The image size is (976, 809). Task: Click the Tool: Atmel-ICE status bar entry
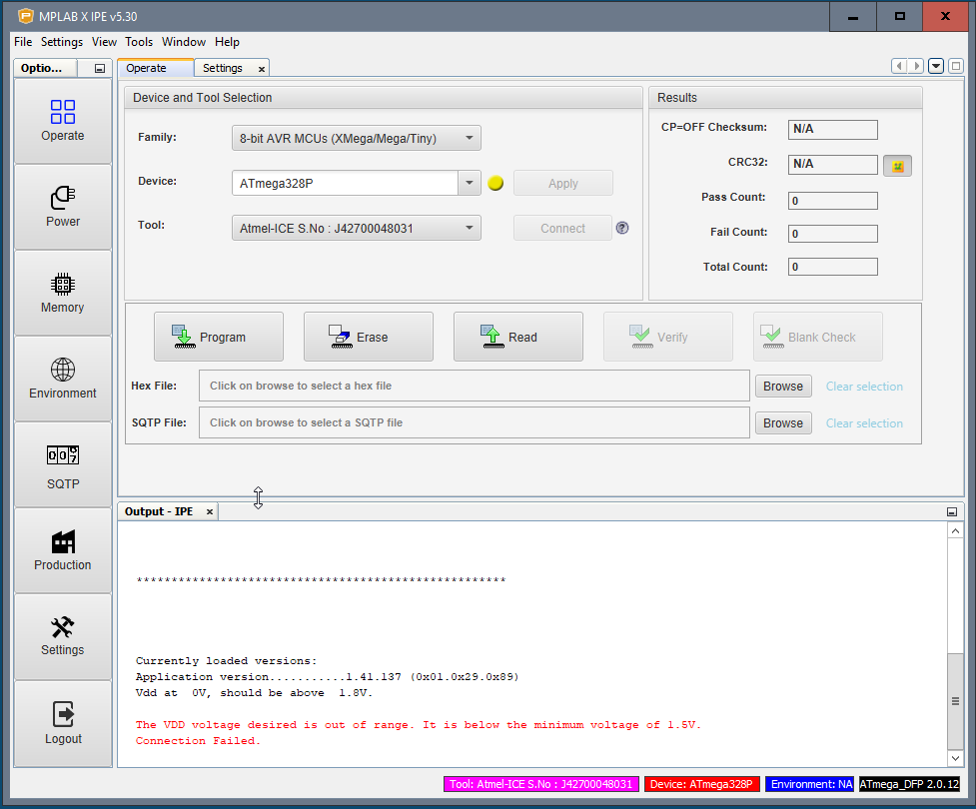540,784
